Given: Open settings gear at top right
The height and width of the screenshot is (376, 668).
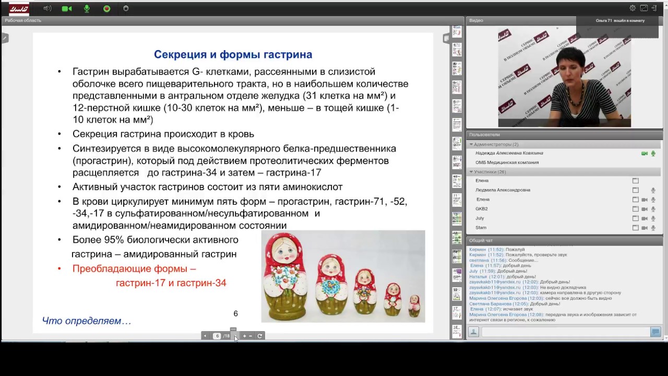Looking at the screenshot, I should (633, 8).
